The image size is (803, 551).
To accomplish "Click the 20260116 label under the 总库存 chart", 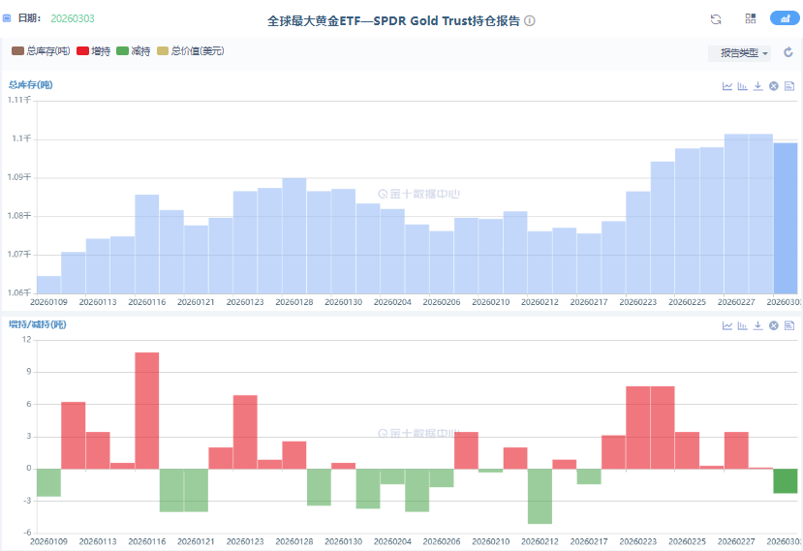I will point(147,302).
